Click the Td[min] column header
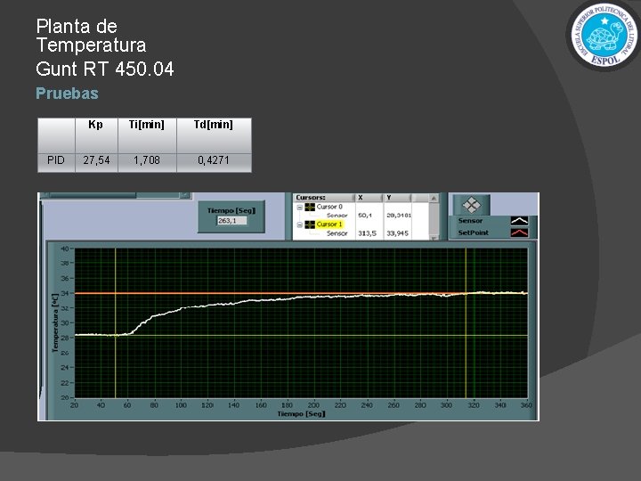 [214, 135]
